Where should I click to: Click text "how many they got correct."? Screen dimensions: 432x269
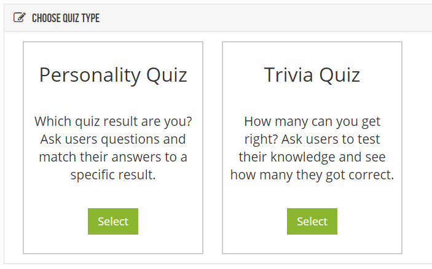[312, 175]
